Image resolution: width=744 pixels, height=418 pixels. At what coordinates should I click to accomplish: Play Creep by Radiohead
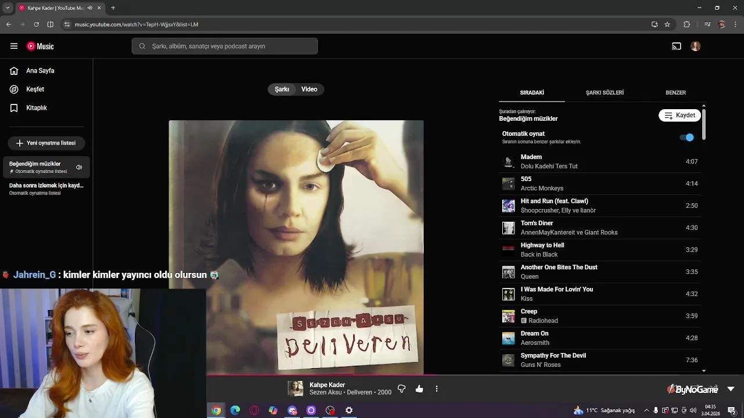point(600,316)
